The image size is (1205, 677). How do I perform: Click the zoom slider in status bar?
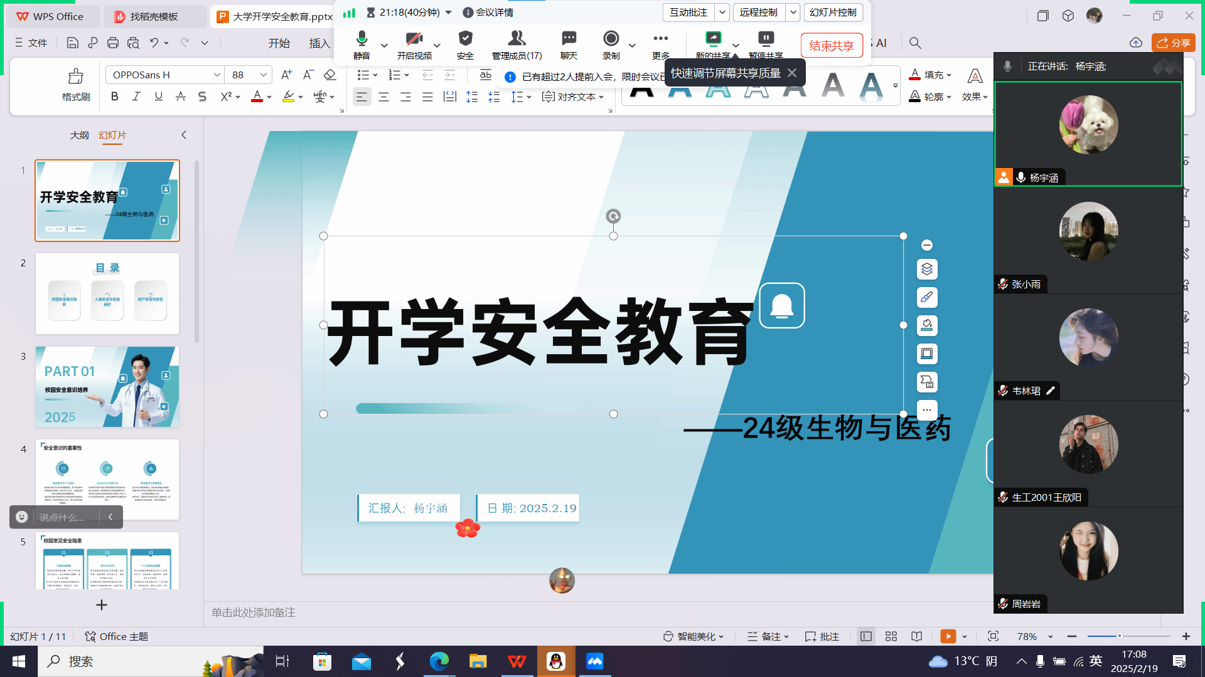1119,636
